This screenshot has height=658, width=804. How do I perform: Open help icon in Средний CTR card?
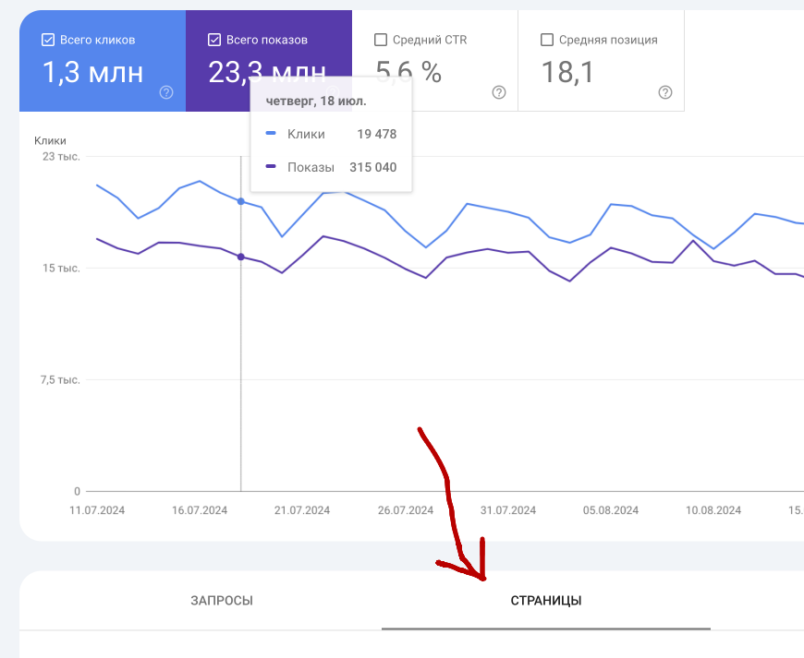click(499, 92)
